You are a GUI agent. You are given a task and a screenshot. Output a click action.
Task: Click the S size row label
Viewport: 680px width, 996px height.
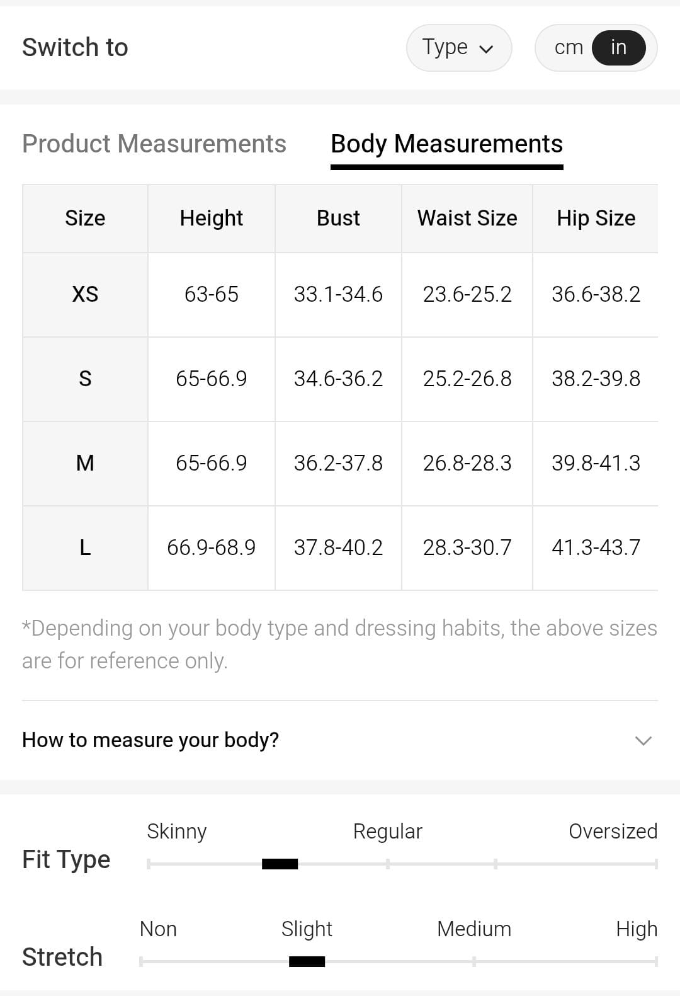pos(85,379)
